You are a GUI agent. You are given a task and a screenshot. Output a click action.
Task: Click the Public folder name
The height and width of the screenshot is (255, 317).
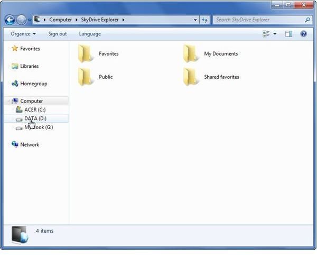106,77
